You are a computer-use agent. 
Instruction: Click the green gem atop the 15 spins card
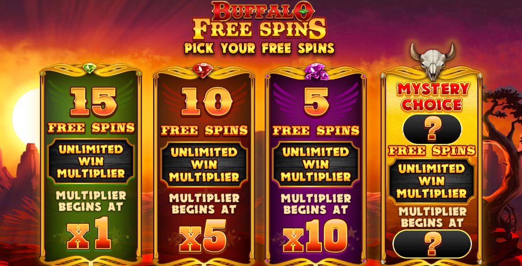90,68
